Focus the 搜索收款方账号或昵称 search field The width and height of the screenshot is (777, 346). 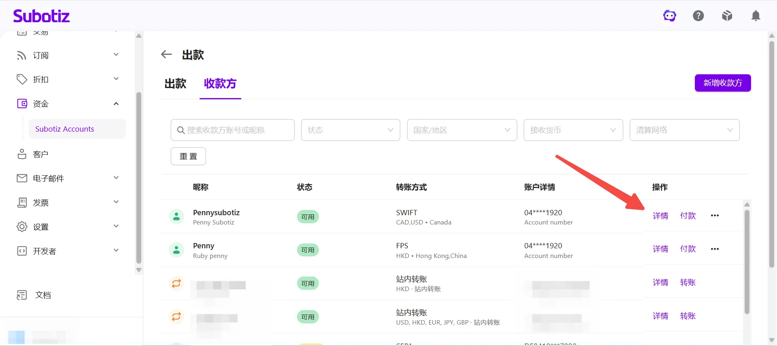233,130
